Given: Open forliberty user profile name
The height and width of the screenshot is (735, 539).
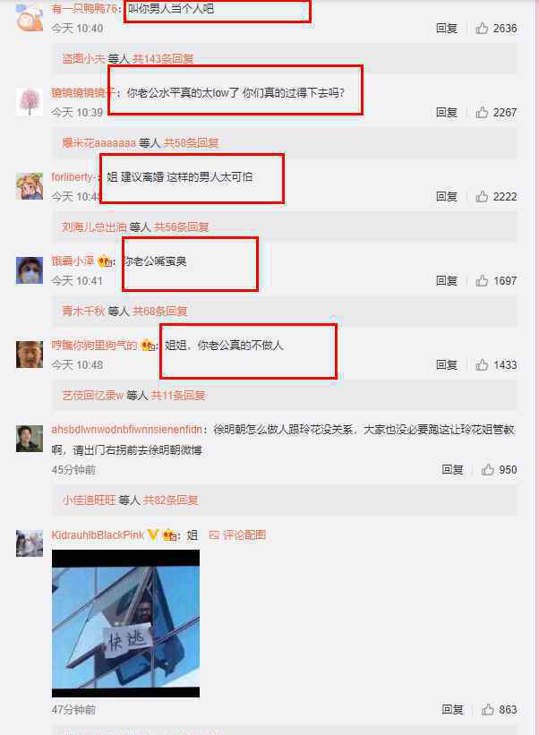Looking at the screenshot, I should pos(73,176).
